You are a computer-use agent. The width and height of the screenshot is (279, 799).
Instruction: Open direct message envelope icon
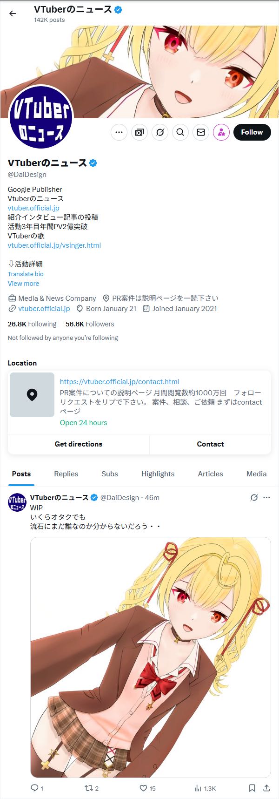pyautogui.click(x=201, y=132)
